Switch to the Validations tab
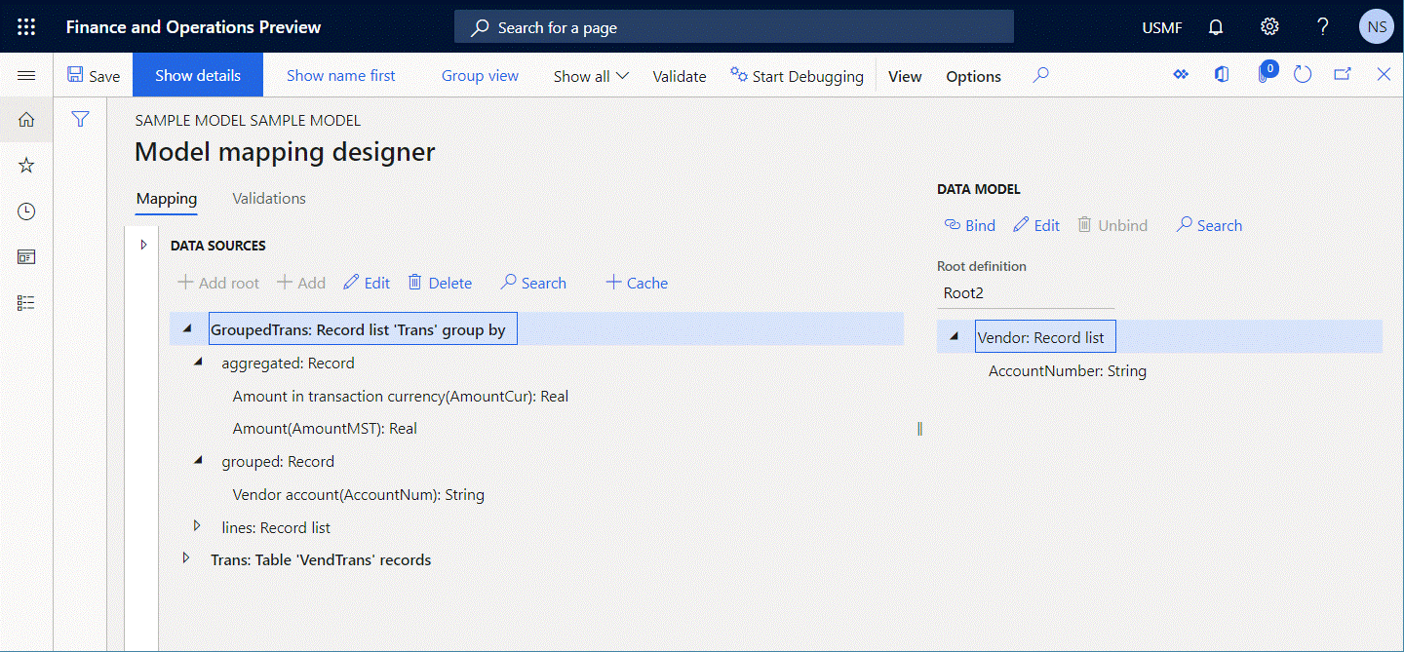Viewport: 1404px width, 652px height. coord(269,199)
